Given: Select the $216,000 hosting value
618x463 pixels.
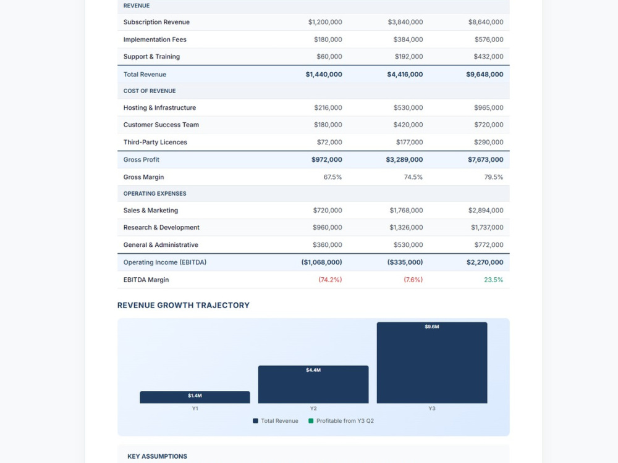Looking at the screenshot, I should pyautogui.click(x=328, y=107).
